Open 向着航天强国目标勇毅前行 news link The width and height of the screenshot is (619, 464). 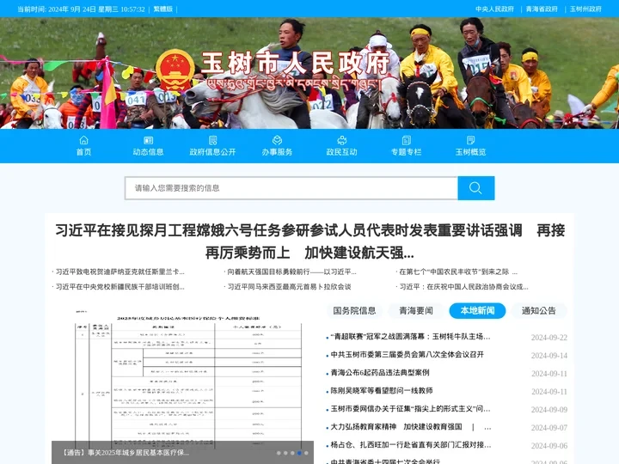[291, 272]
